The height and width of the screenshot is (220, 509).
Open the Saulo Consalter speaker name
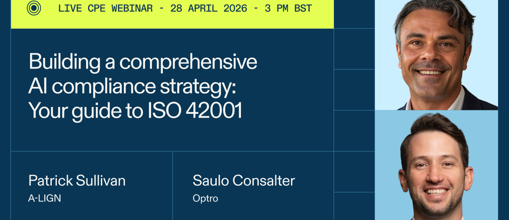(243, 181)
